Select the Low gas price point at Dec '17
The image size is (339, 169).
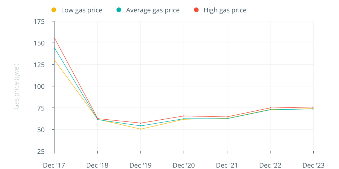[54, 60]
